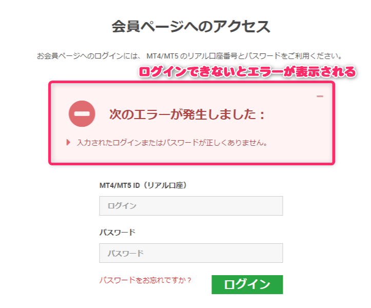Open the パスワードをお忘れですか？ link
Screen dimensions: 371x308
[145, 280]
